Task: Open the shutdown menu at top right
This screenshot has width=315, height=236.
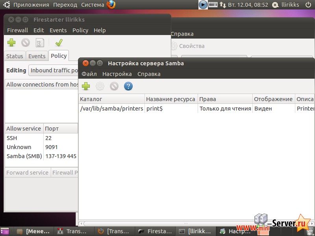Action: click(x=308, y=5)
